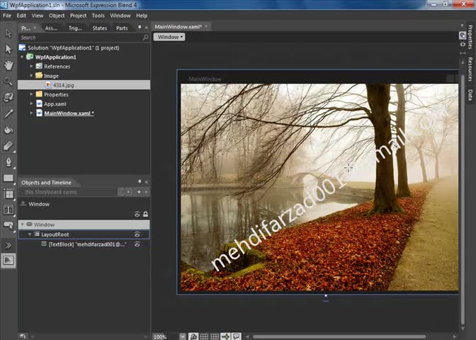The image size is (476, 340).
Task: Click the search magnifier in Projects panel
Action: [145, 38]
